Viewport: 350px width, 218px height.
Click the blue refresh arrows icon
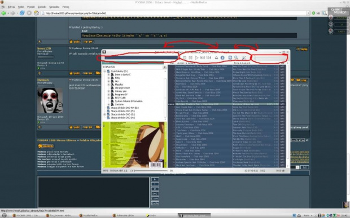tap(230, 57)
